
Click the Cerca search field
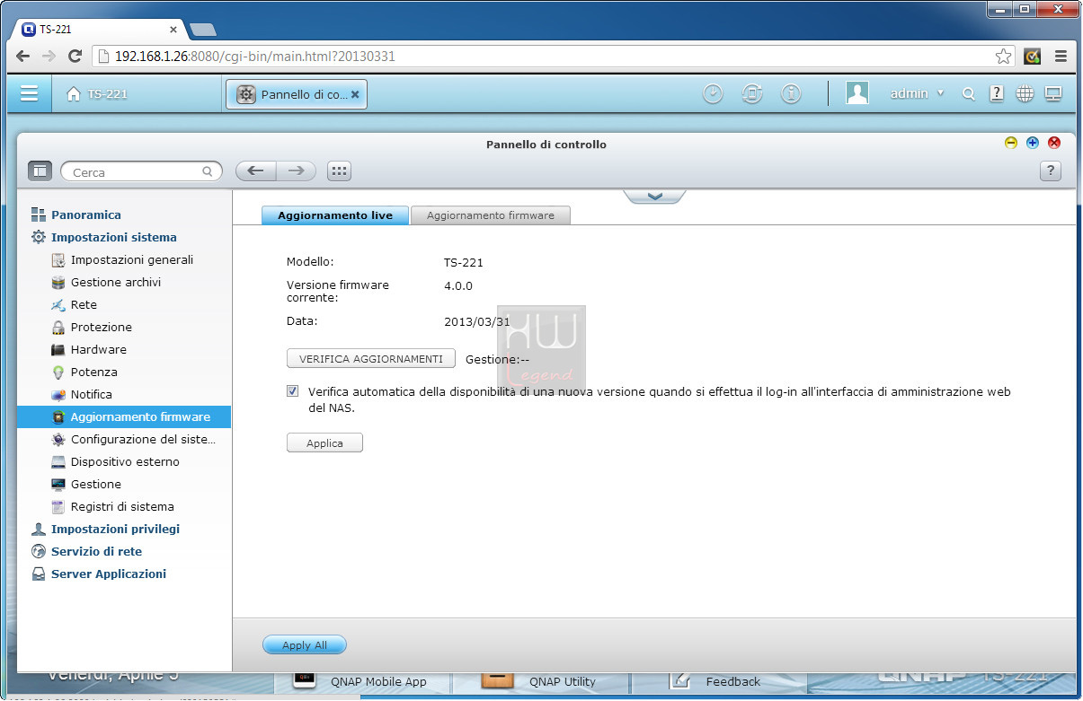click(x=141, y=171)
